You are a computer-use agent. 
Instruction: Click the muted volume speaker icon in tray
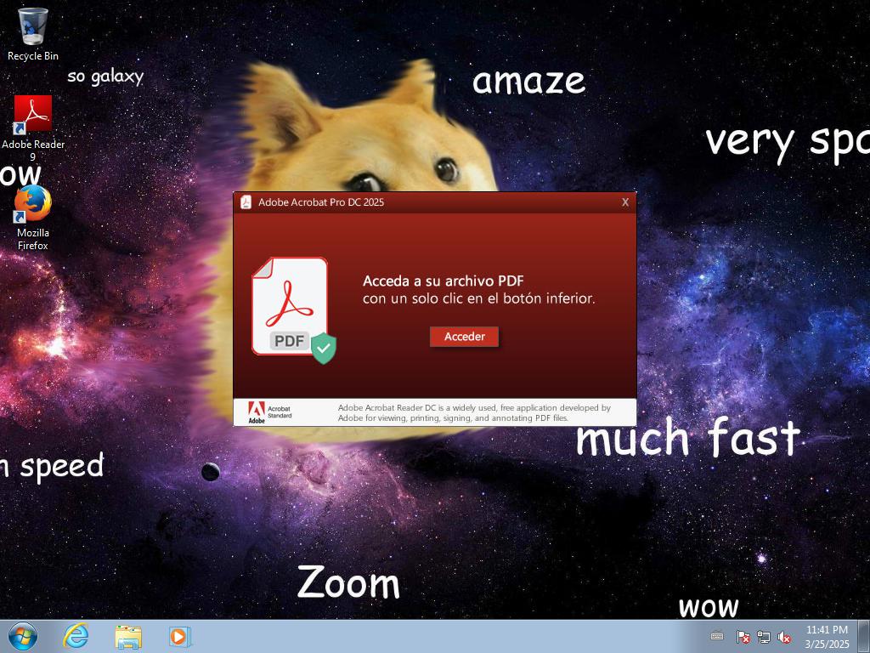784,637
